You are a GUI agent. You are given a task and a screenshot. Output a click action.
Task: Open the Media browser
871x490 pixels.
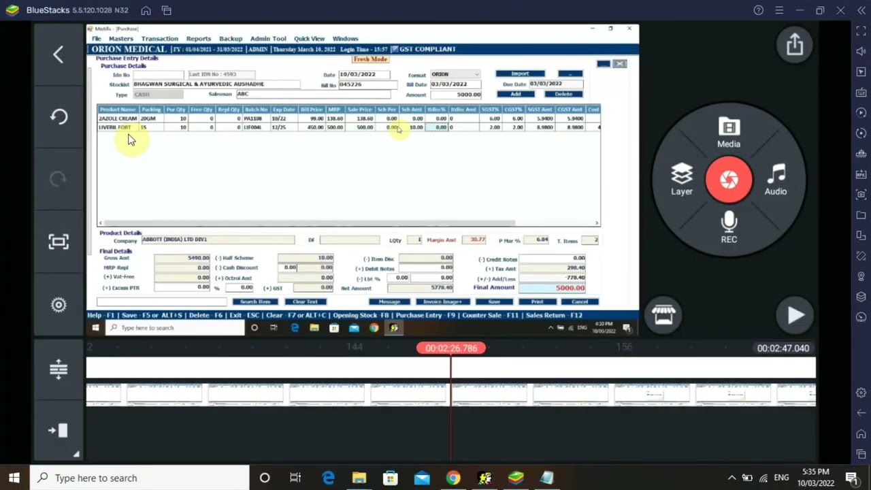click(x=729, y=133)
